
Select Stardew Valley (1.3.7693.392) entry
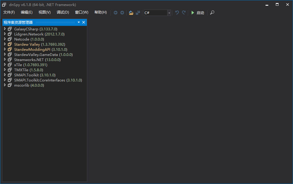pyautogui.click(x=40, y=44)
